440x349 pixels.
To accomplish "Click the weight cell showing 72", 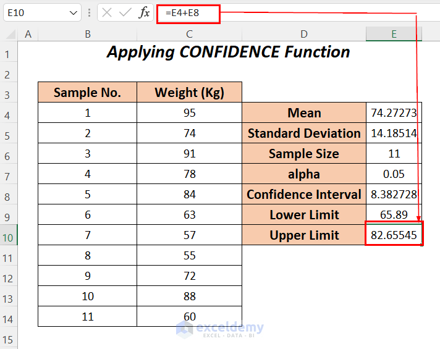I will (x=190, y=275).
